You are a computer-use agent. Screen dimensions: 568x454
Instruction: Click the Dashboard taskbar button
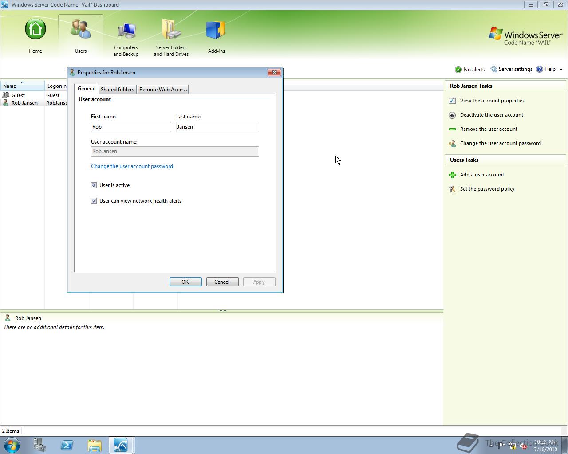click(x=121, y=445)
